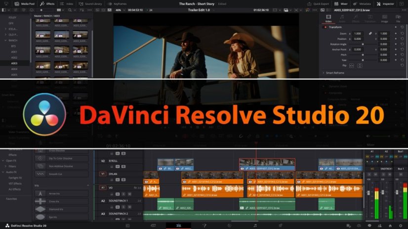This screenshot has width=408, height=229.
Task: Open the Video tab in Inspector
Action: [x=328, y=18]
